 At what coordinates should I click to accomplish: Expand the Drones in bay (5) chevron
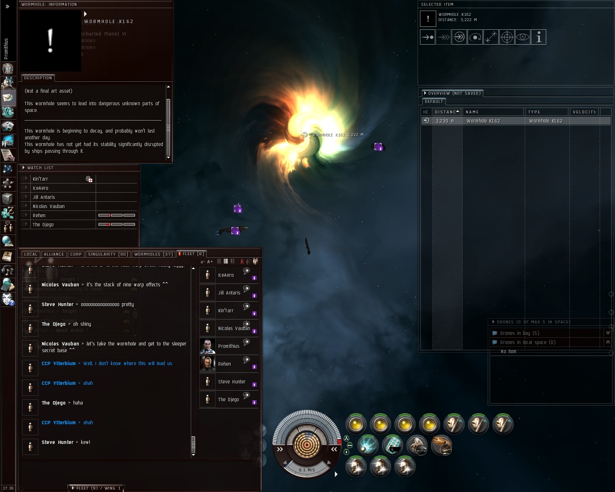[x=608, y=333]
